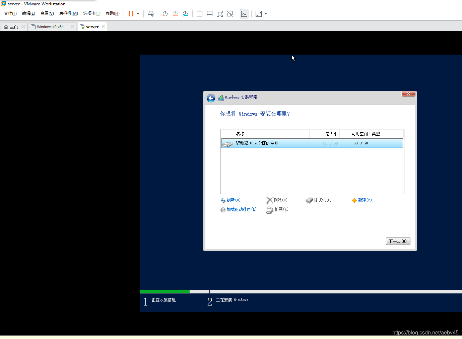Screen dimensions: 462x339
Task: Revert to previous snapshot icon
Action: click(x=175, y=14)
